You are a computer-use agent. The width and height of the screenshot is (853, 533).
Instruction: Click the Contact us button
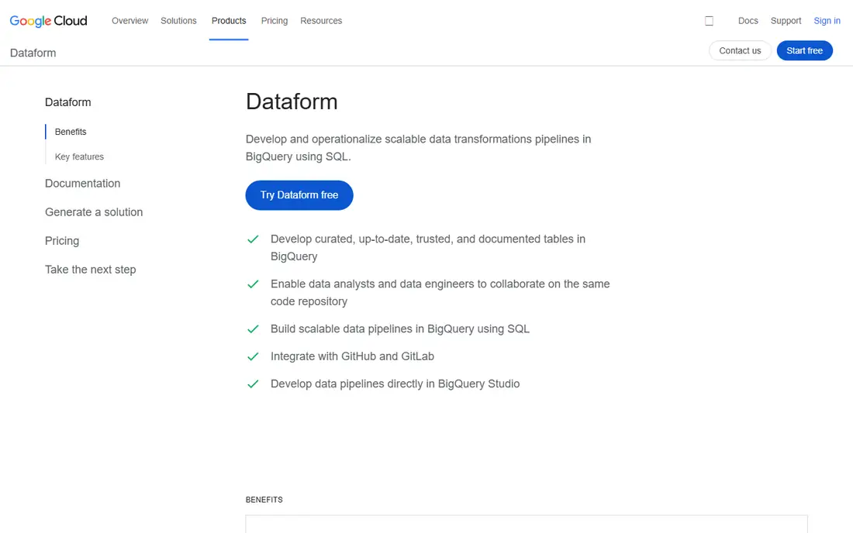coord(740,50)
